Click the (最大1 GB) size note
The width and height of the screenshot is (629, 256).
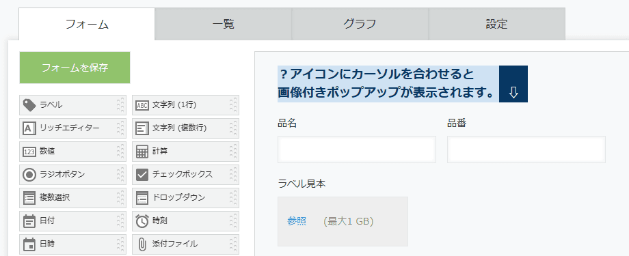pos(349,221)
